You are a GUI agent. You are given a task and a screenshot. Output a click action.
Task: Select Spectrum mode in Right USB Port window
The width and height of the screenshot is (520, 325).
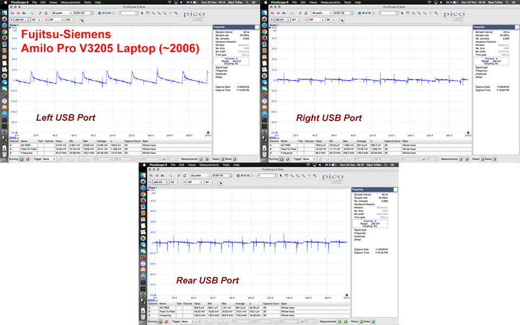pyautogui.click(x=283, y=13)
